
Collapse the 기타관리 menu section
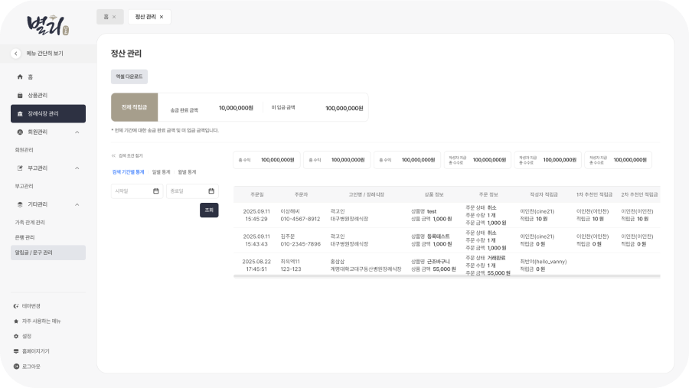[x=77, y=204]
